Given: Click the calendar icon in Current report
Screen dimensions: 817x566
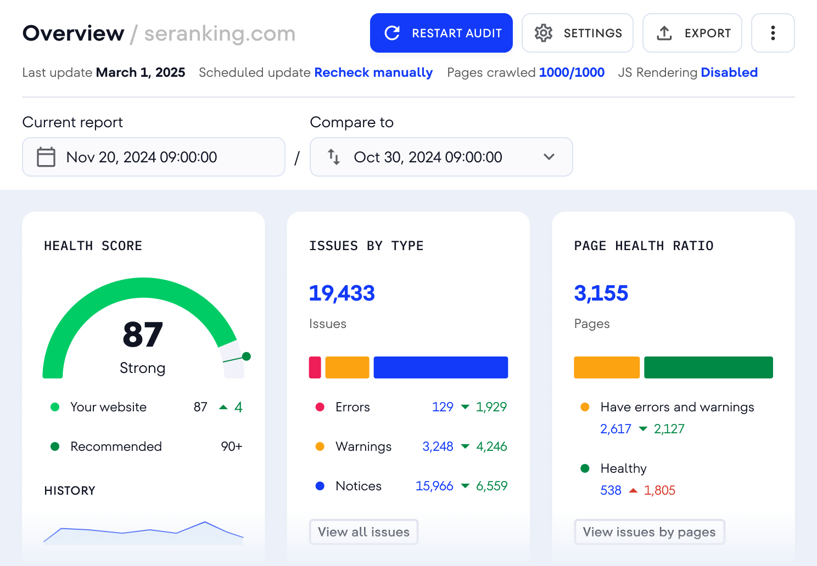Looking at the screenshot, I should point(46,157).
